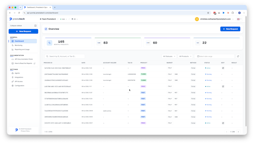Image resolution: width=254 pixels, height=144 pixels.
Task: Go to the previous results page
Action: pos(227,132)
